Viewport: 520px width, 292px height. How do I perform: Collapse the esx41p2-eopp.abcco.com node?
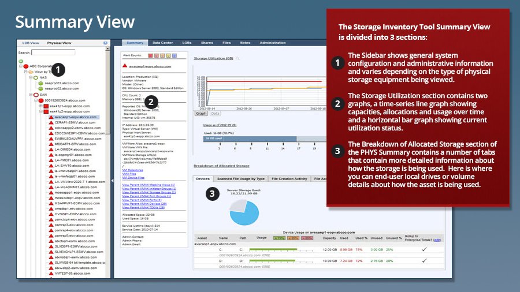41,111
